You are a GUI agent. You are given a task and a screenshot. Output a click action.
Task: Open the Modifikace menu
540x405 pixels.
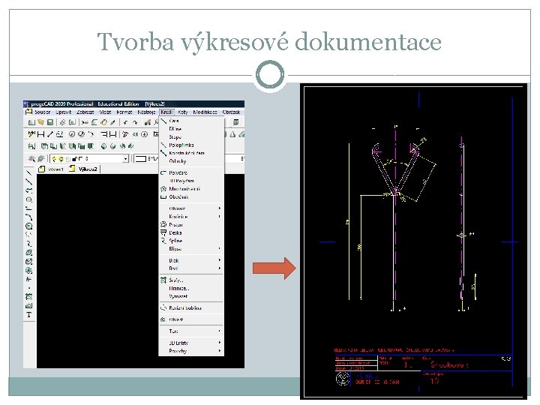(205, 112)
